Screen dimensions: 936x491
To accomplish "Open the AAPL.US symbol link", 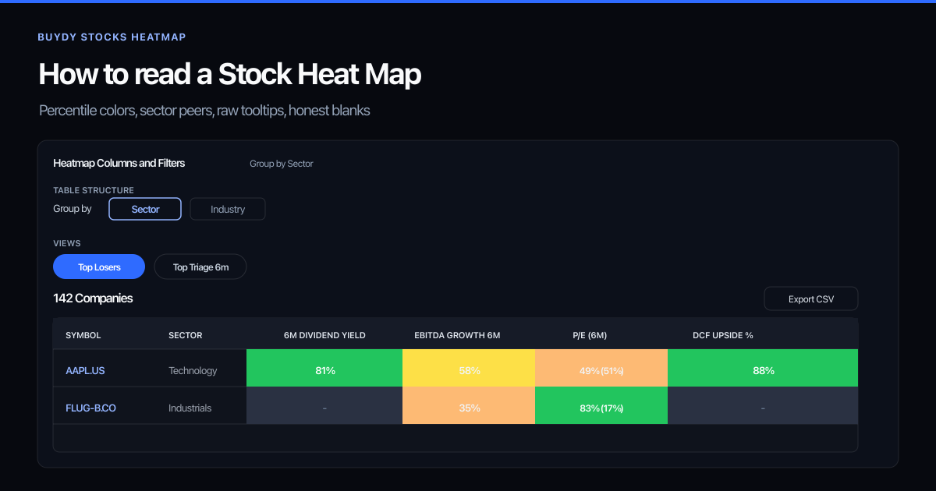I will [85, 370].
